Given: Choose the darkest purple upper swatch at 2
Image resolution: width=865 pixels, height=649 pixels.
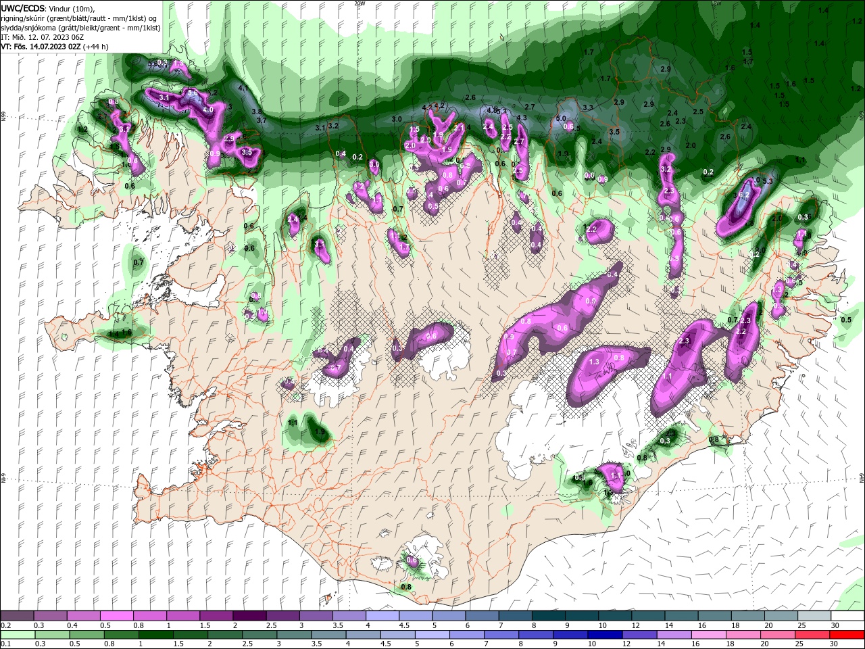Looking at the screenshot, I should click(x=249, y=616).
